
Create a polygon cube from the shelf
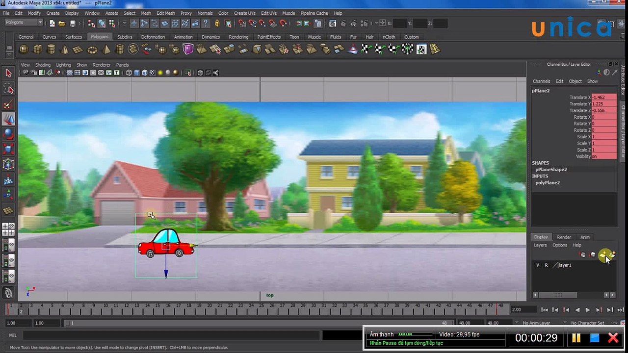[38, 49]
